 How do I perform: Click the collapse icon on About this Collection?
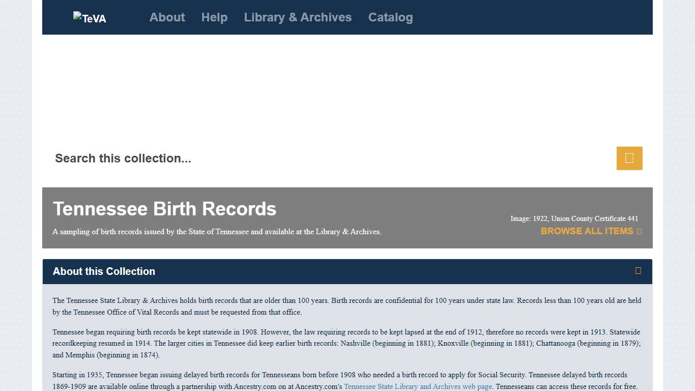(638, 271)
